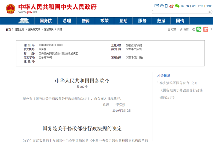Open the 国务院 navigation menu
The width and height of the screenshot is (213, 142).
tap(46, 21)
